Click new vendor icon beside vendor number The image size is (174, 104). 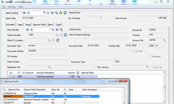tap(61, 35)
